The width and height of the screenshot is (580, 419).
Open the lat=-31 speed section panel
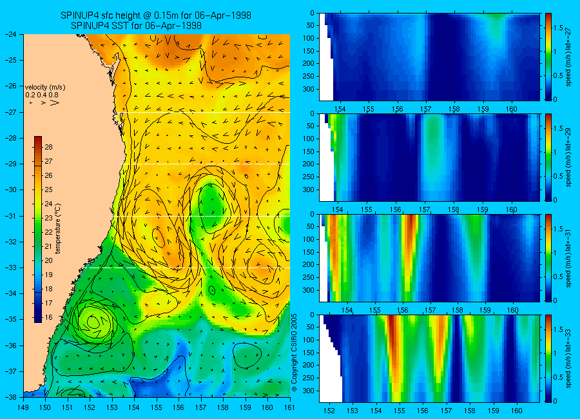(429, 258)
